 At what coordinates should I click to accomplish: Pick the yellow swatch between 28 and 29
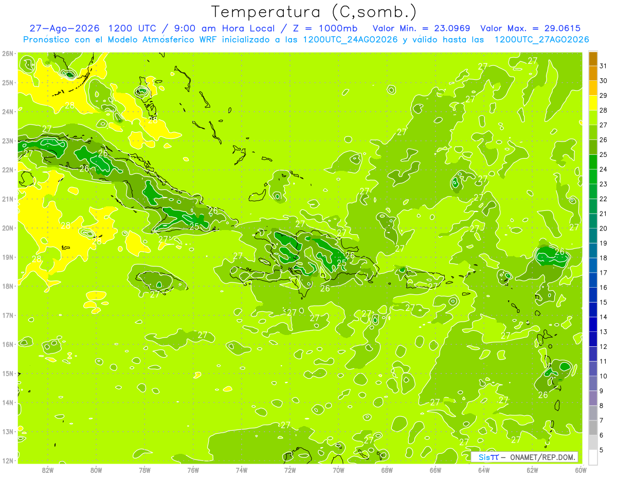[x=593, y=103]
